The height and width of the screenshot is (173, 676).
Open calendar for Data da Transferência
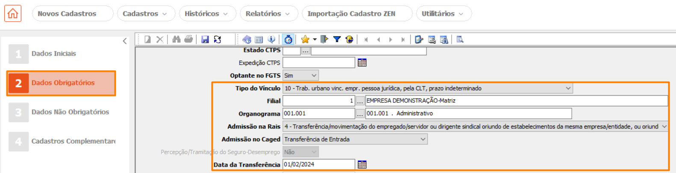click(x=362, y=164)
